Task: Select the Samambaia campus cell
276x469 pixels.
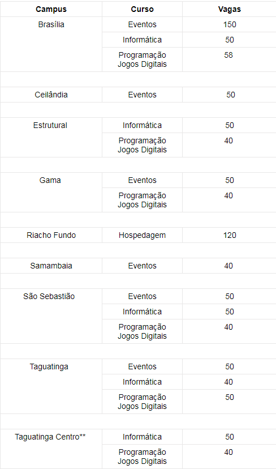Action: pos(51,266)
